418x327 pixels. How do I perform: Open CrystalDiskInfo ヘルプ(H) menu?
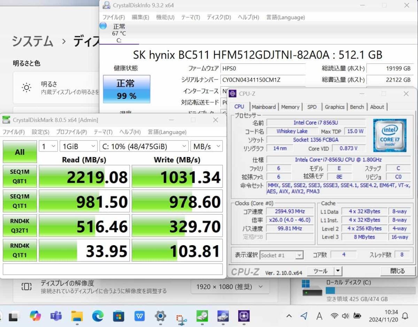[248, 17]
